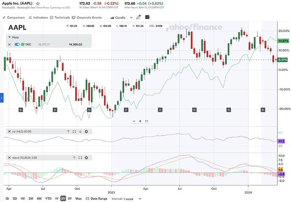Image resolution: width=291 pixels, height=202 pixels.
Task: Zoom in the chart with plus
Action: [140, 121]
